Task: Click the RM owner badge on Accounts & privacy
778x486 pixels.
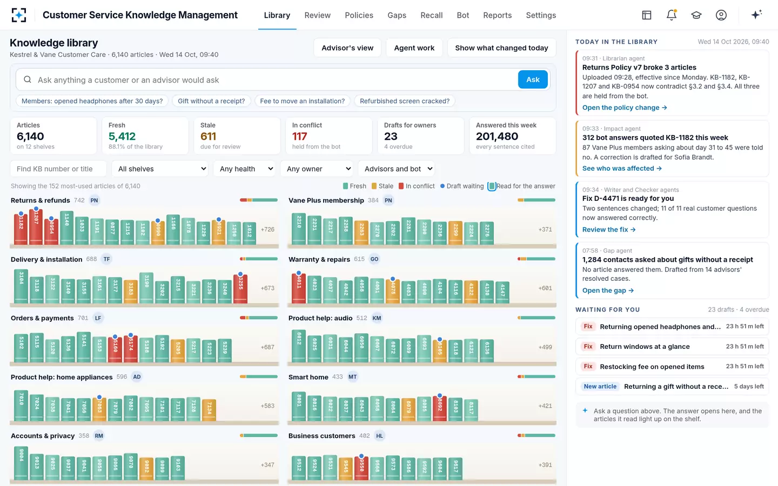Action: pyautogui.click(x=99, y=436)
